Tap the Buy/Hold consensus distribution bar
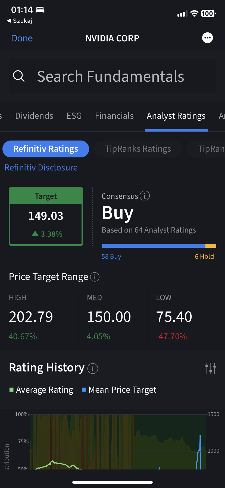The height and width of the screenshot is (488, 225). click(x=159, y=246)
